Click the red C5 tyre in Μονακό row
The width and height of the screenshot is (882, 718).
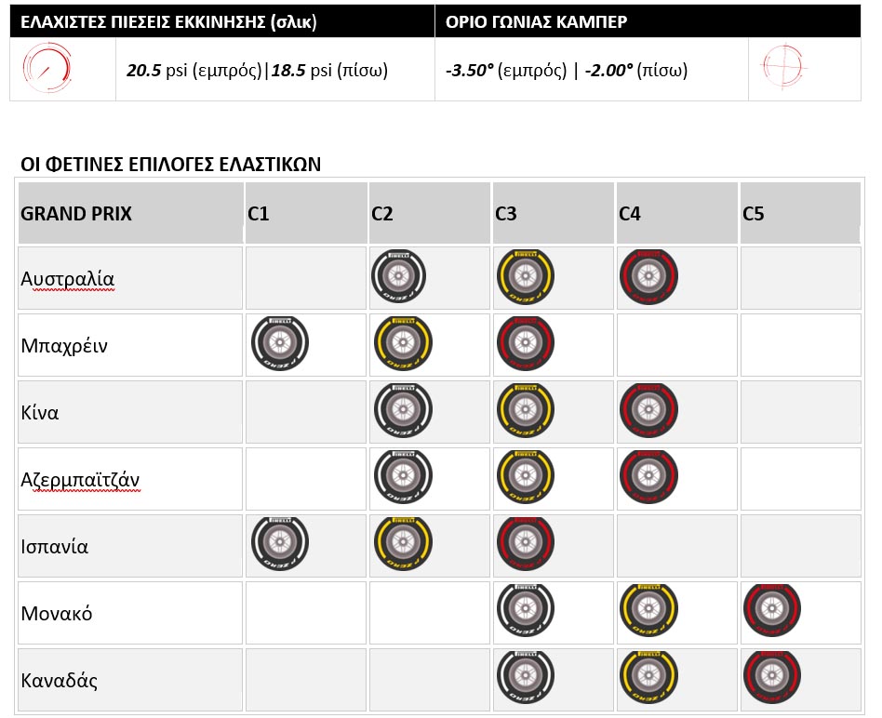772,611
